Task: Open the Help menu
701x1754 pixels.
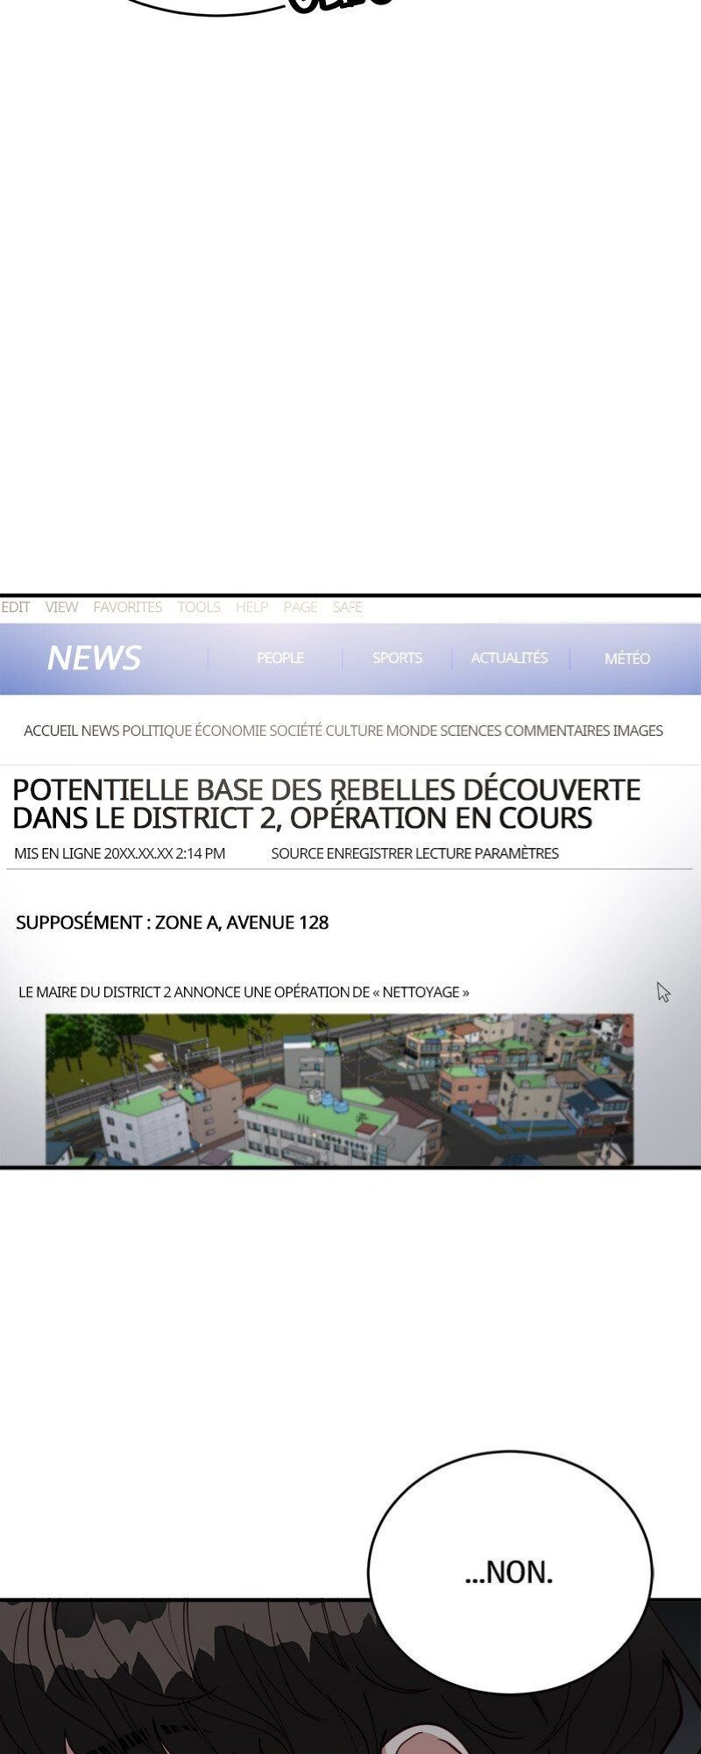Action: coord(251,607)
